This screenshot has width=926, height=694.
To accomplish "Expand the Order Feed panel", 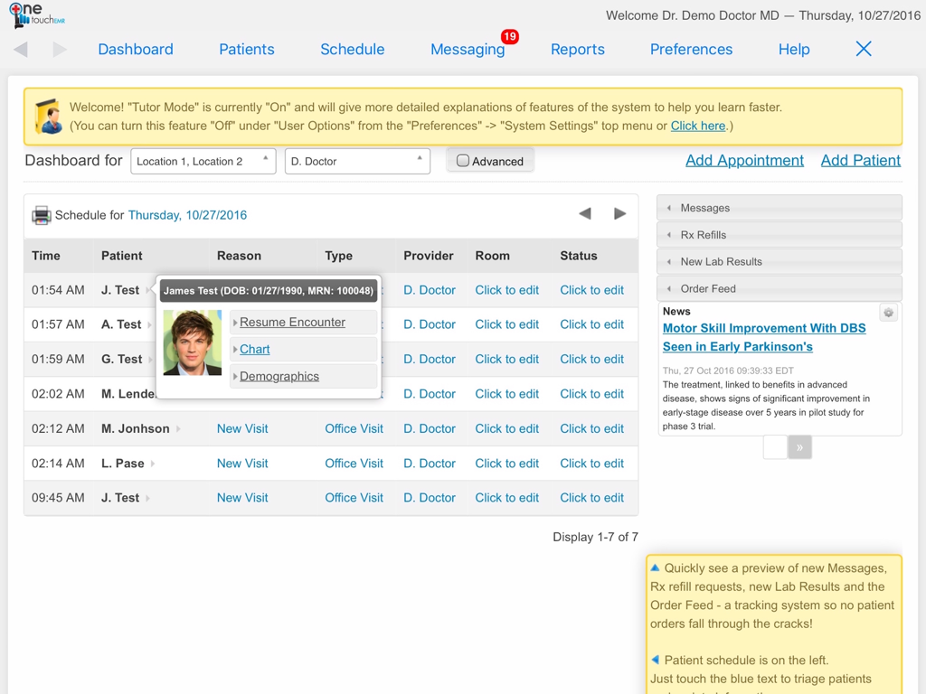I will coord(779,289).
